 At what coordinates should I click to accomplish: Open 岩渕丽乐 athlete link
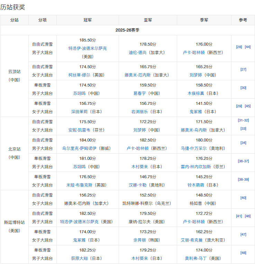click(x=139, y=112)
